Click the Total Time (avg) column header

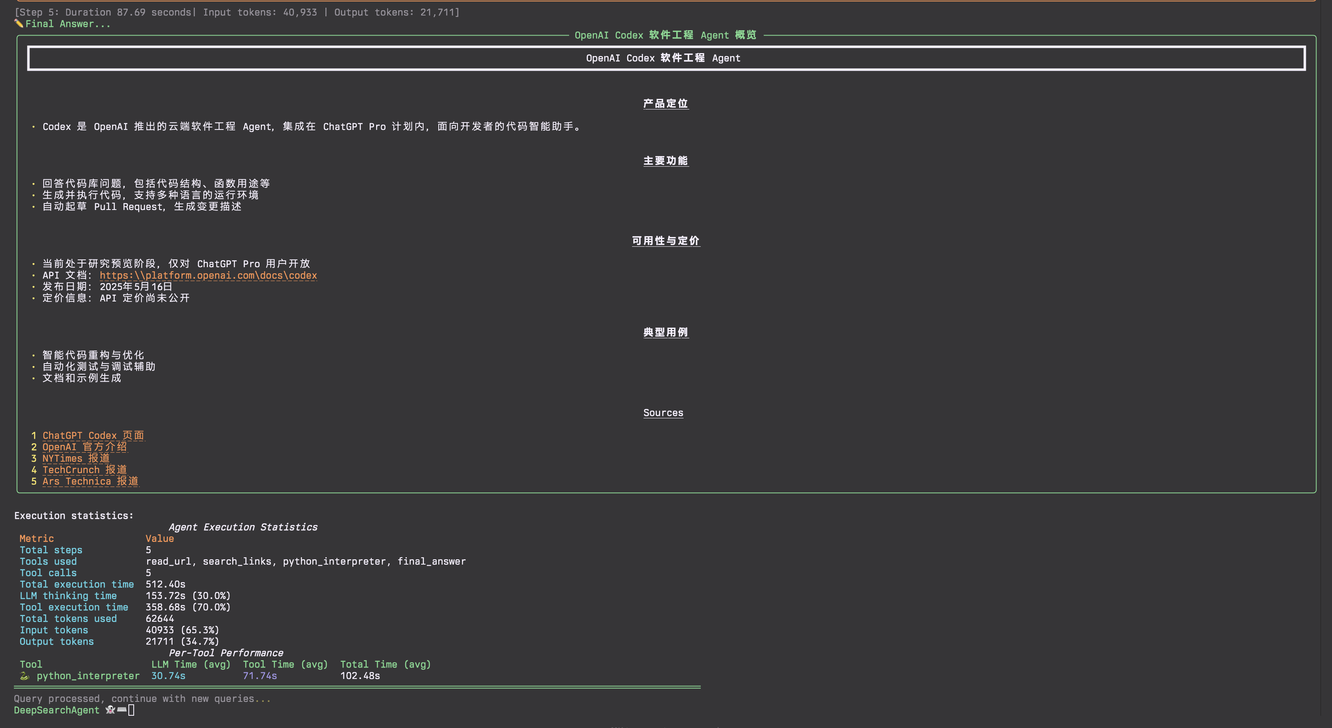tap(386, 664)
